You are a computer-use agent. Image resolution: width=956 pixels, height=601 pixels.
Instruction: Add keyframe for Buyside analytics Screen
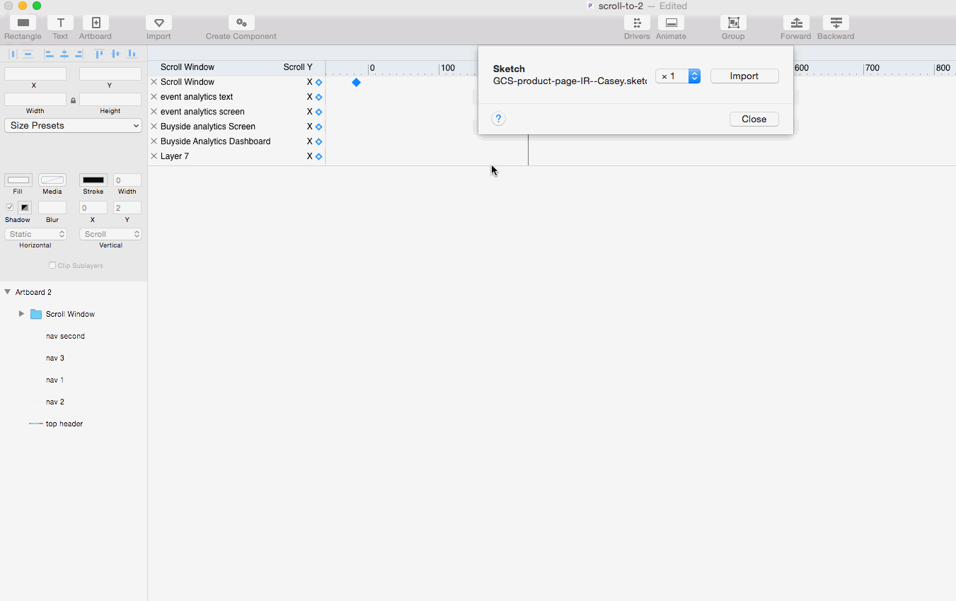pos(318,127)
